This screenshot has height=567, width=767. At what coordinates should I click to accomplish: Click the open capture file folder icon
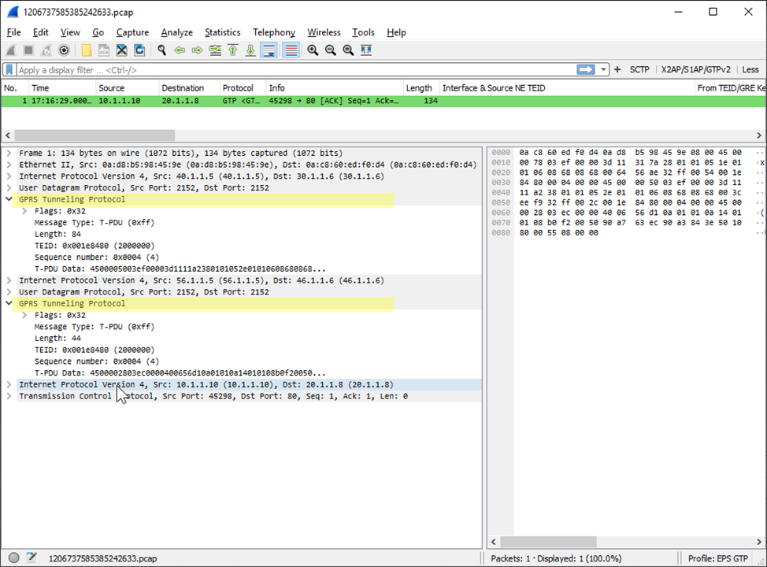click(x=87, y=50)
